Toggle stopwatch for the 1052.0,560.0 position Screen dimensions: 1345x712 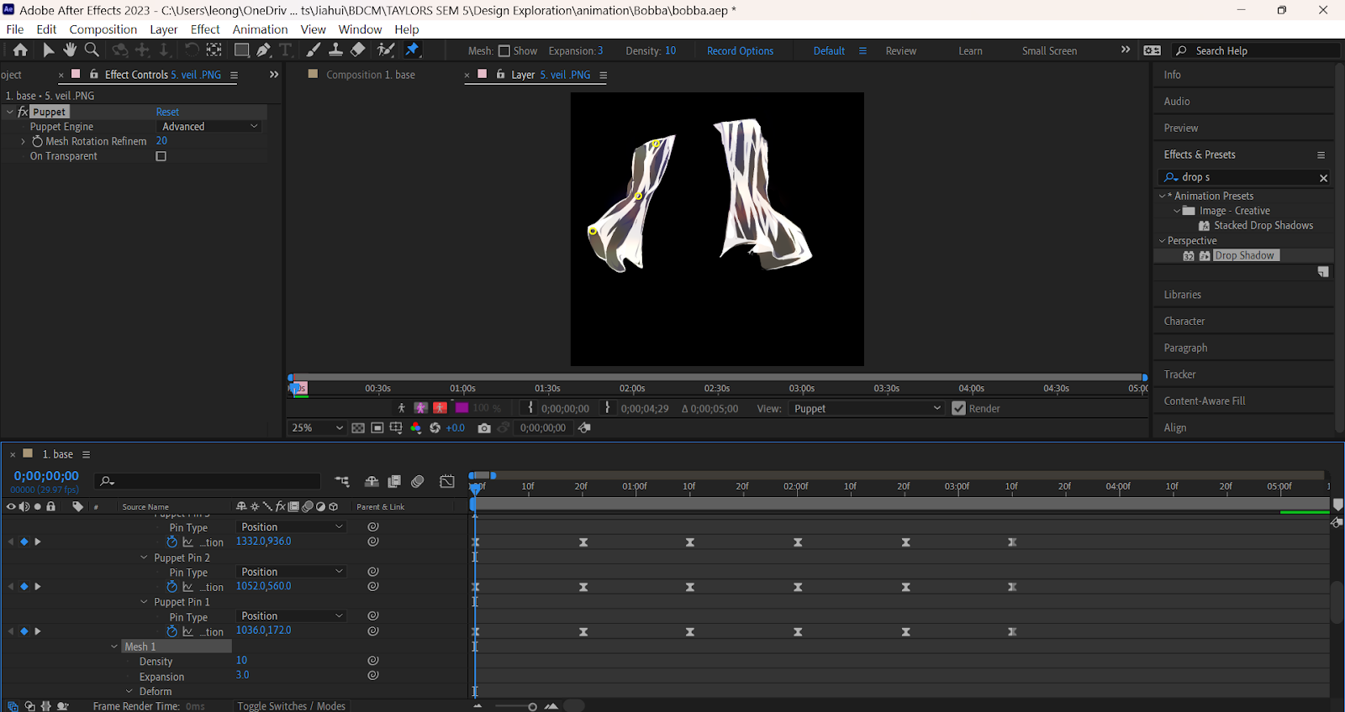point(171,587)
